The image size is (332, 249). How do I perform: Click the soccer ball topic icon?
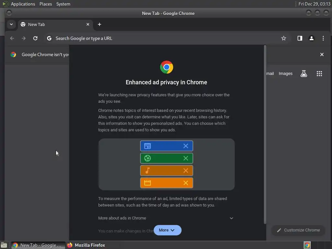coord(148,158)
